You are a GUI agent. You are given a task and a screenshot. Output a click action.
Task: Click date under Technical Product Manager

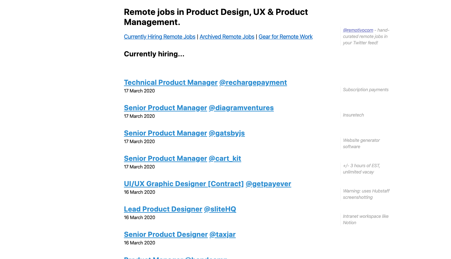[139, 91]
